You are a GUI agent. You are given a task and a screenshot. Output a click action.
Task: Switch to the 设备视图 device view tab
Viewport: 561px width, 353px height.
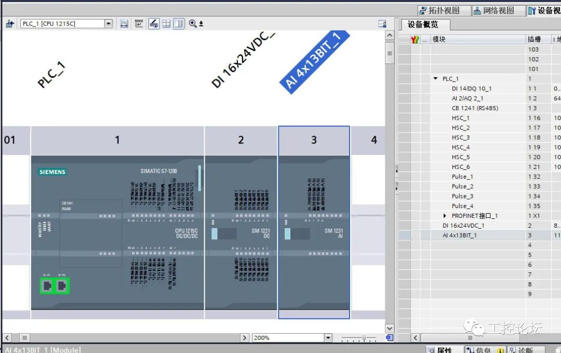click(544, 11)
